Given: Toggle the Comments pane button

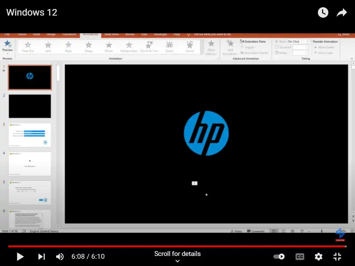Looking at the screenshot, I should point(256,231).
